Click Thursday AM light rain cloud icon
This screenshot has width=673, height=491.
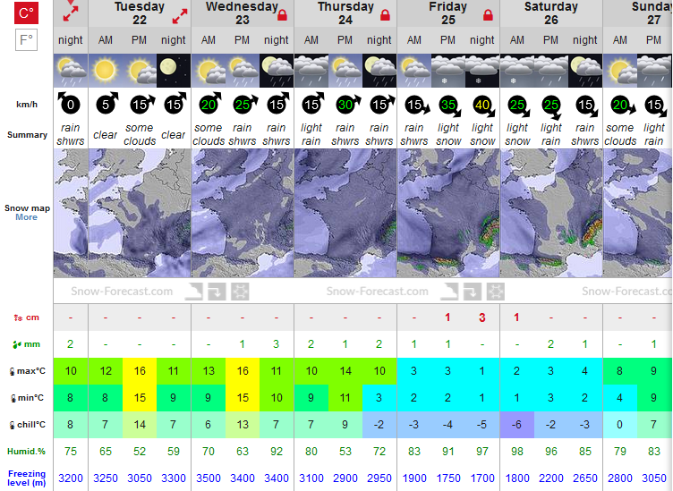pos(311,71)
